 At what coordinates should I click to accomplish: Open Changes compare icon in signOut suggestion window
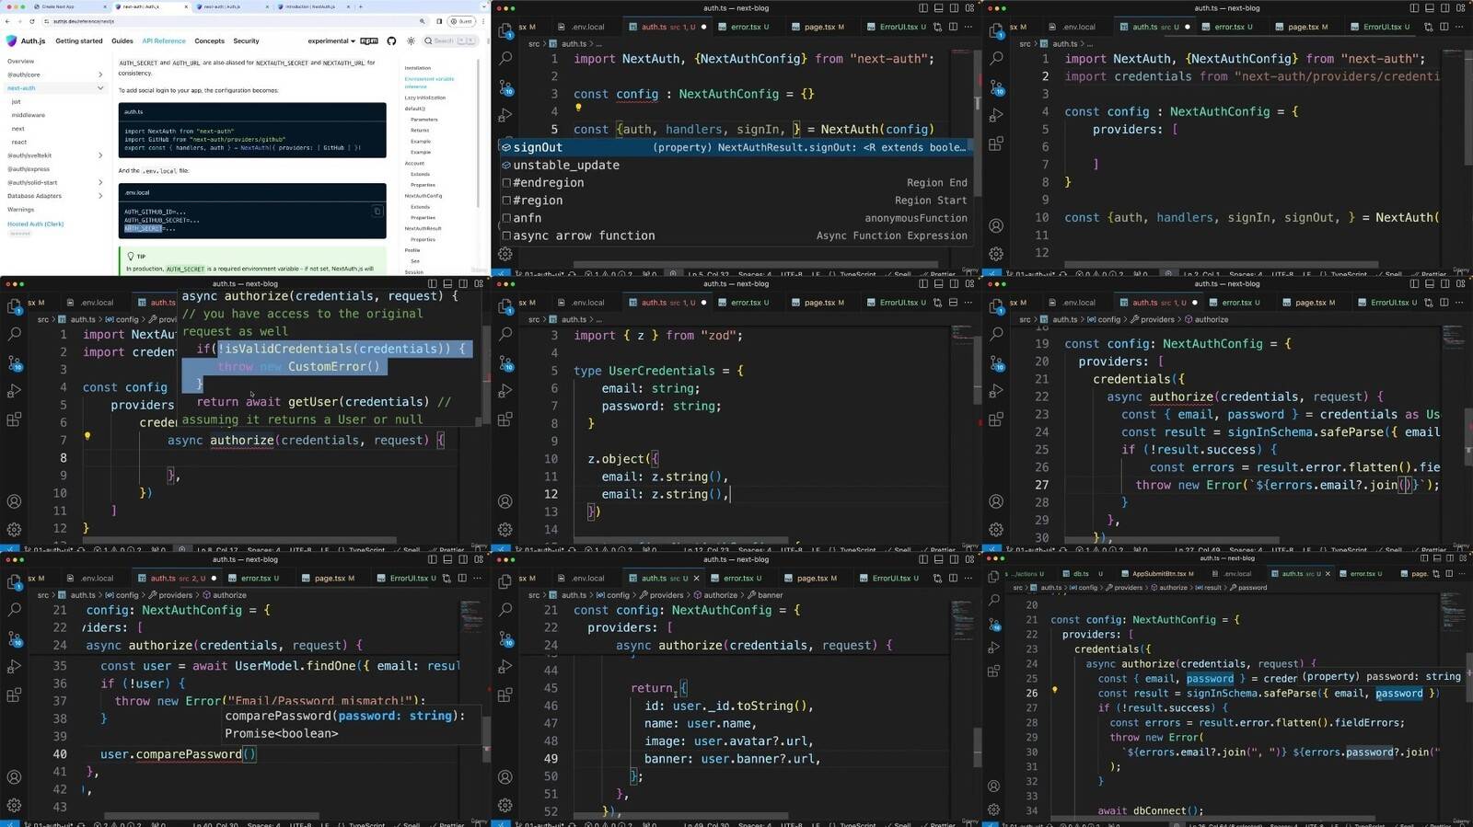coord(937,27)
